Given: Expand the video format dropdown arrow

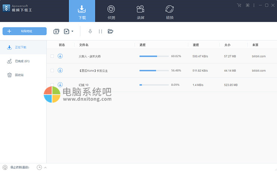Looking at the screenshot, I should (72, 31).
